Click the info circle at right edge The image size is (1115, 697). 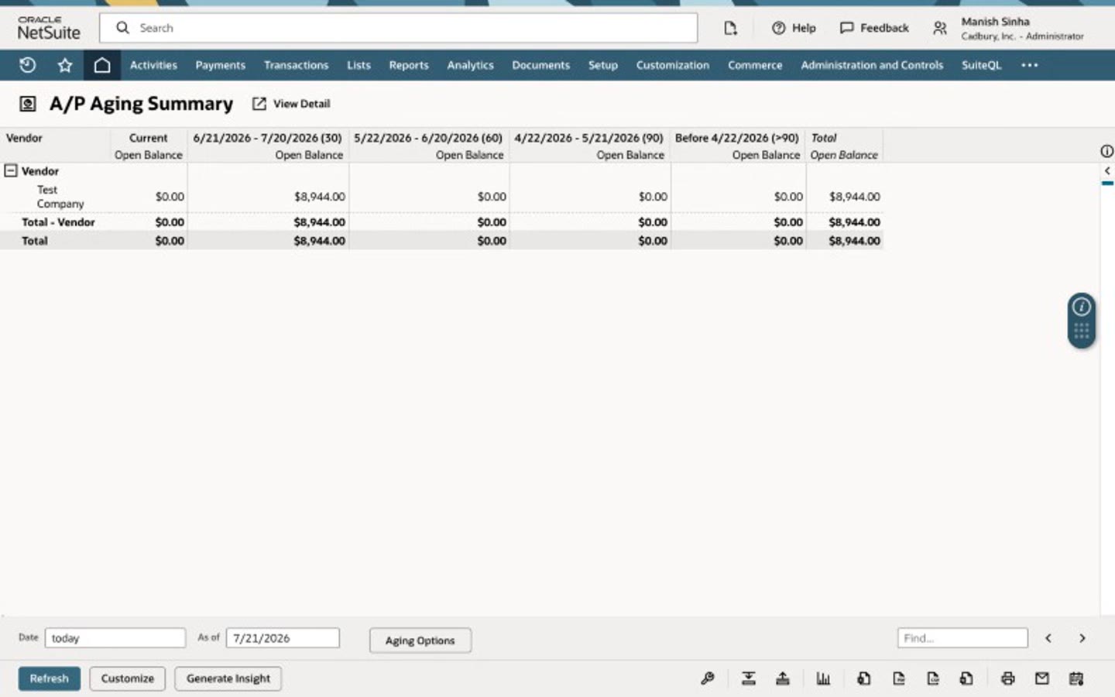pos(1107,151)
